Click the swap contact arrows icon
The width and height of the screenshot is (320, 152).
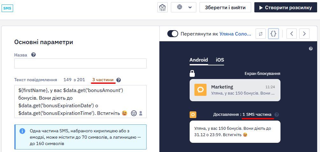[x=261, y=34]
